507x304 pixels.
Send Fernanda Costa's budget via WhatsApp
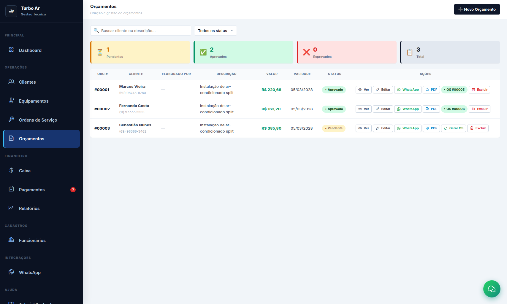pos(408,109)
